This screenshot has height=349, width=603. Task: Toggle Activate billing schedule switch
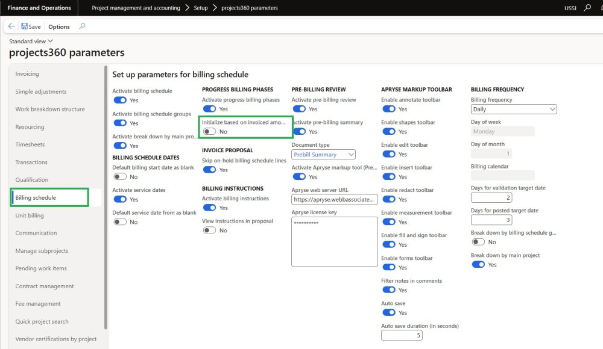coord(120,100)
